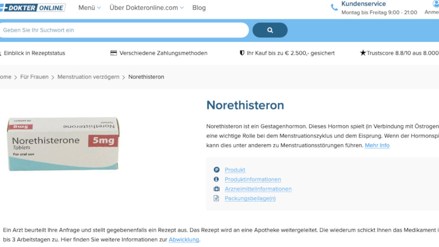Open the Mehr Info link

point(377,145)
